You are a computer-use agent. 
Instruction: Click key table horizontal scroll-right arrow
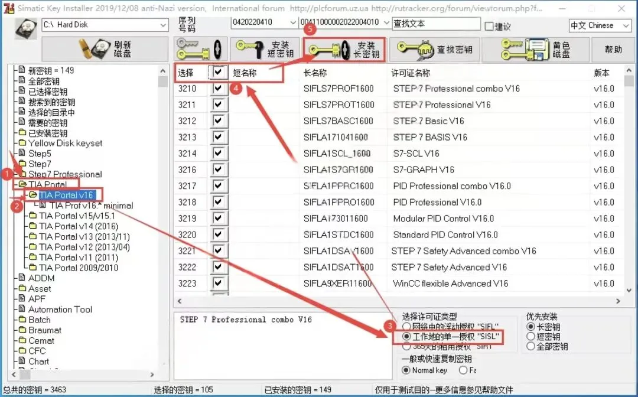tap(618, 301)
